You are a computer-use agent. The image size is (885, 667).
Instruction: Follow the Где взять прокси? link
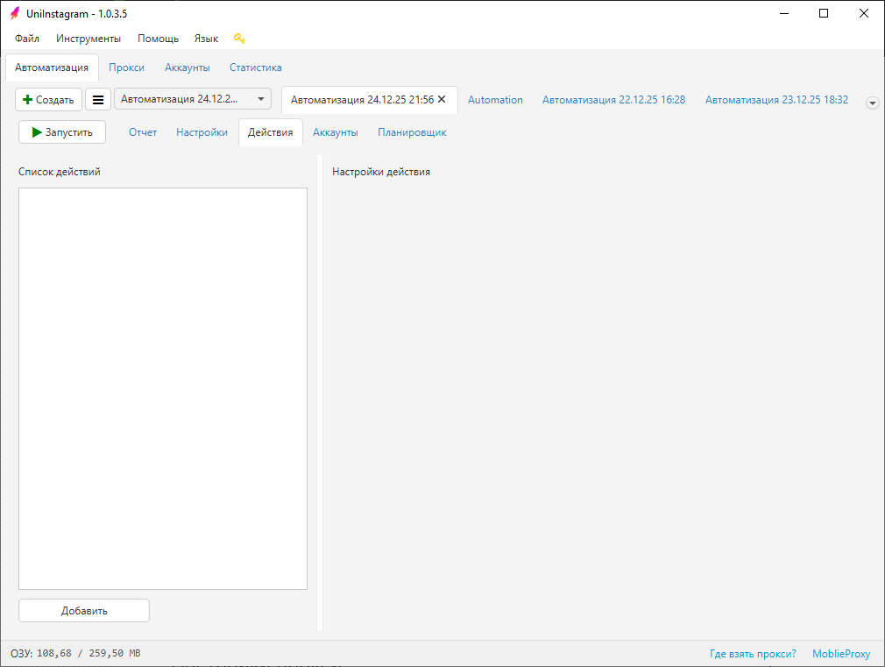(753, 654)
